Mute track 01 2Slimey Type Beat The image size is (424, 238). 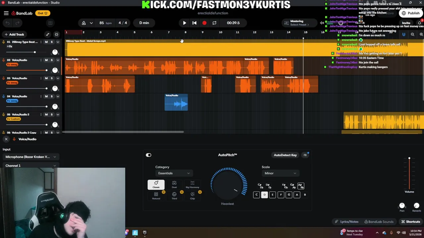46,42
